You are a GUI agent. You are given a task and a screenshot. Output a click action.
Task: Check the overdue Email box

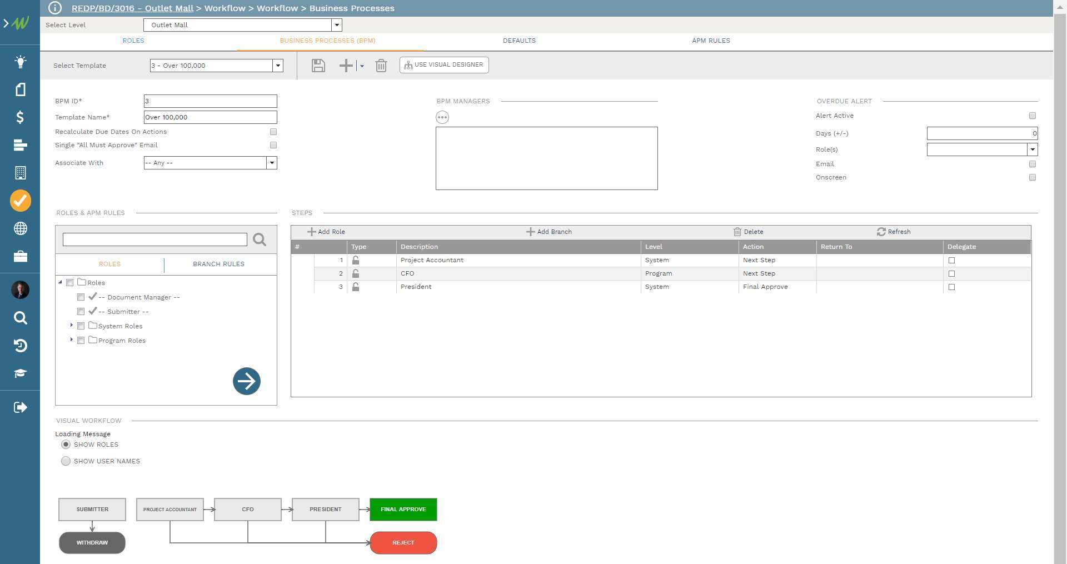1033,164
